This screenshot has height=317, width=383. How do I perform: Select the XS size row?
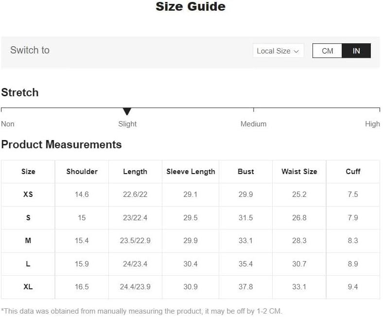(x=191, y=194)
